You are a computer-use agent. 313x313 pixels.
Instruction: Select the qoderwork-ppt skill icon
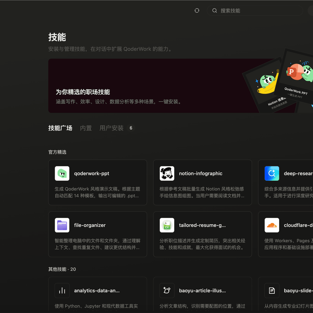62,173
